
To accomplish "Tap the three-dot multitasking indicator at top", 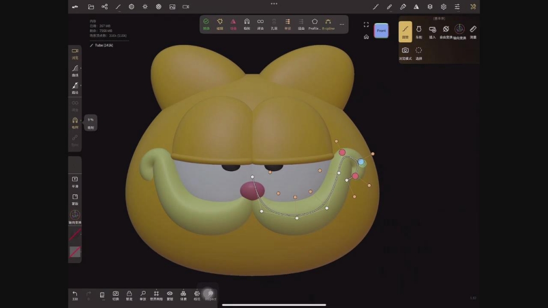I will 274,4.
